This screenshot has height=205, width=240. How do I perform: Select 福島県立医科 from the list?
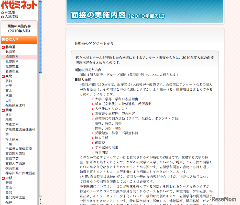click(x=15, y=105)
